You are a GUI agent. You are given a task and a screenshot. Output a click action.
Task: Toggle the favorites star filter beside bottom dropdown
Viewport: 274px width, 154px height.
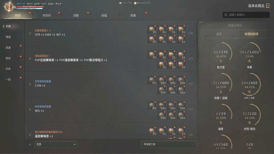pyautogui.click(x=30, y=144)
